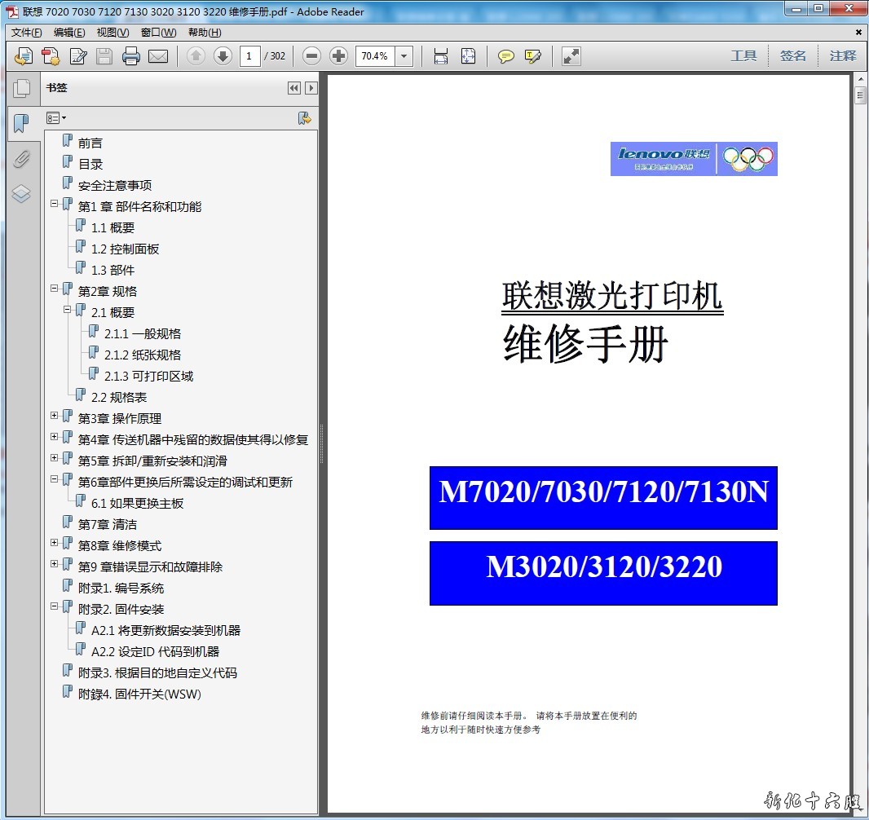869x820 pixels.
Task: Switch to read mode view icon
Action: click(571, 56)
